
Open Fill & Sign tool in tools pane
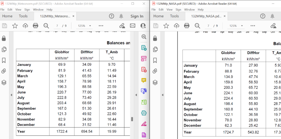144,124
